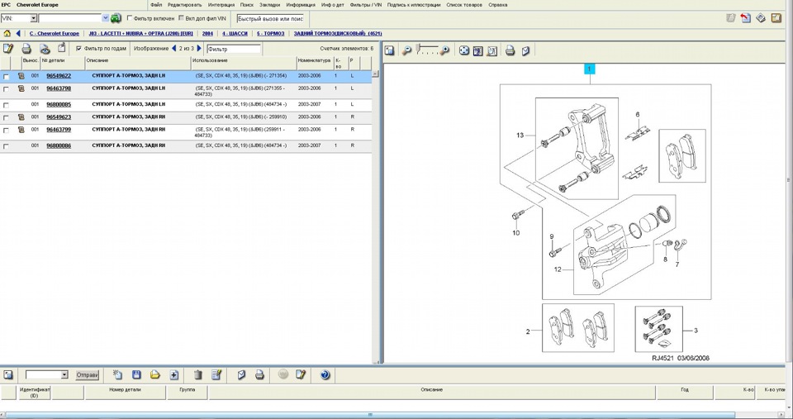
Task: Open the notes edit icon above parts list
Action: tap(8, 49)
